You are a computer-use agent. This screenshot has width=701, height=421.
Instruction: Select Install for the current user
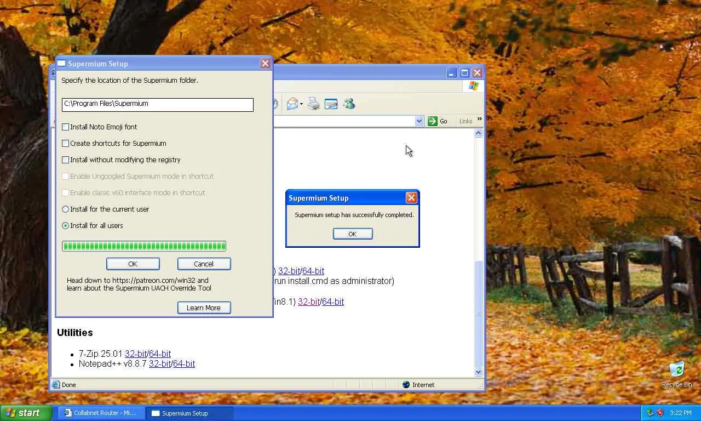(x=66, y=209)
